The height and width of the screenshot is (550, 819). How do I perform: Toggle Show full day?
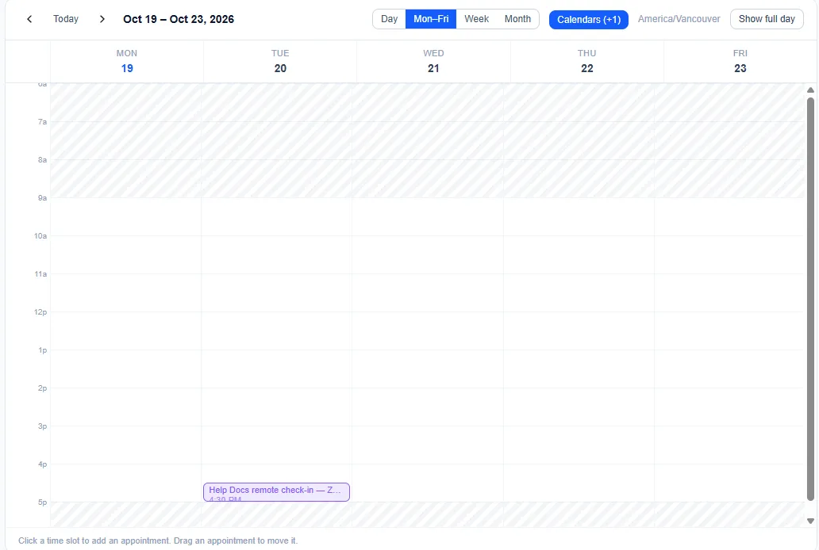[767, 19]
